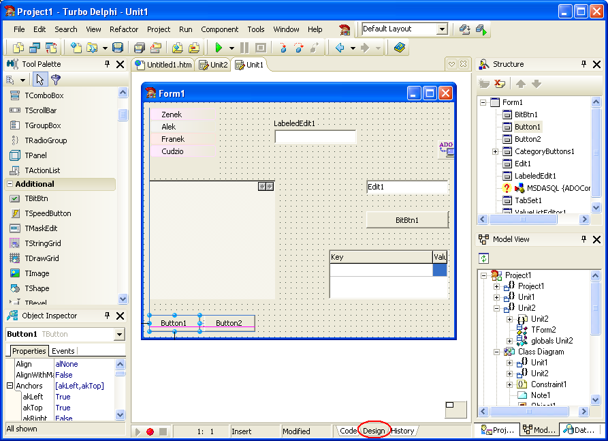Pin the Object Inspector panel
Viewport: 608px width, 441px height.
click(107, 316)
